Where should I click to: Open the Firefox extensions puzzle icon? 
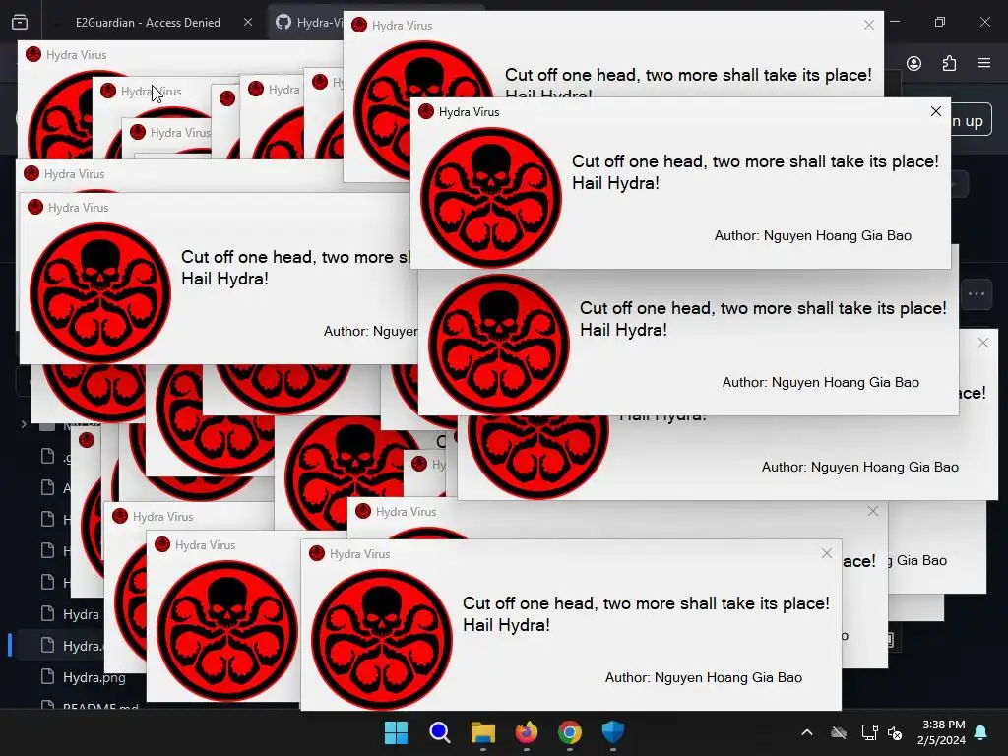[949, 63]
